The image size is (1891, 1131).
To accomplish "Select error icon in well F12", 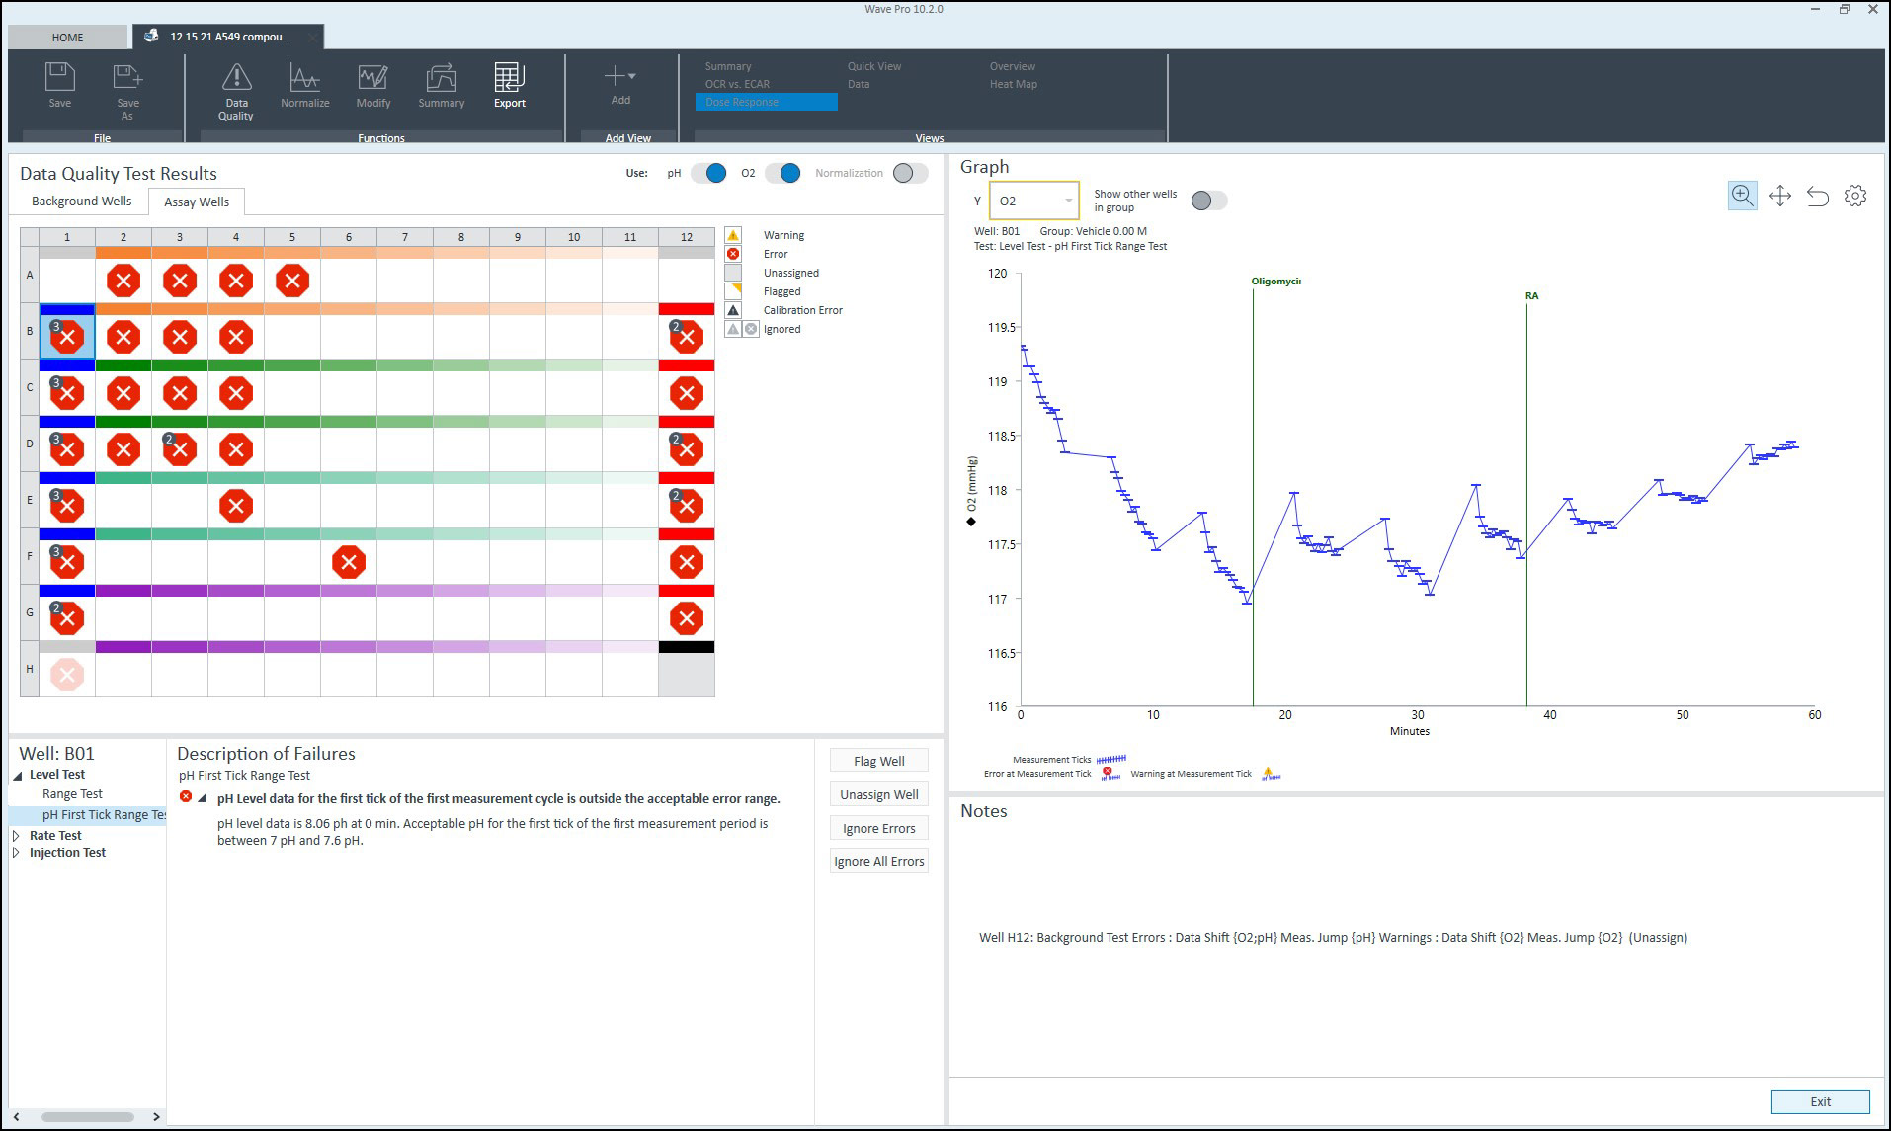I will (x=686, y=562).
